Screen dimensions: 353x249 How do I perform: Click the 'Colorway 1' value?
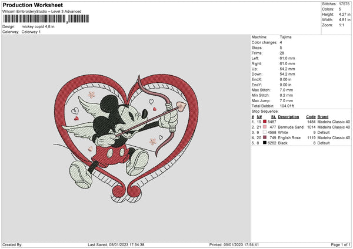point(31,32)
